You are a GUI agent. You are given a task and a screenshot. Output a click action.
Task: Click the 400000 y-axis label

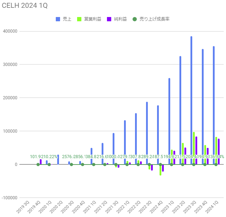point(10,31)
